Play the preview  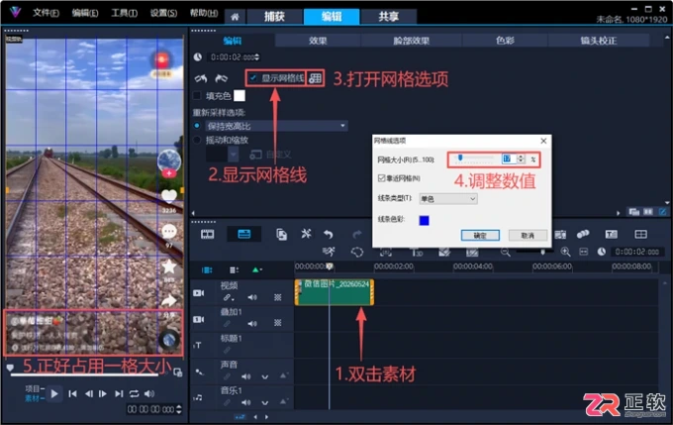[54, 393]
